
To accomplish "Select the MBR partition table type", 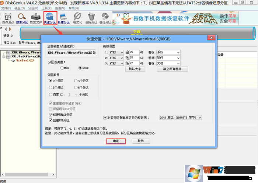I will (x=62, y=68).
